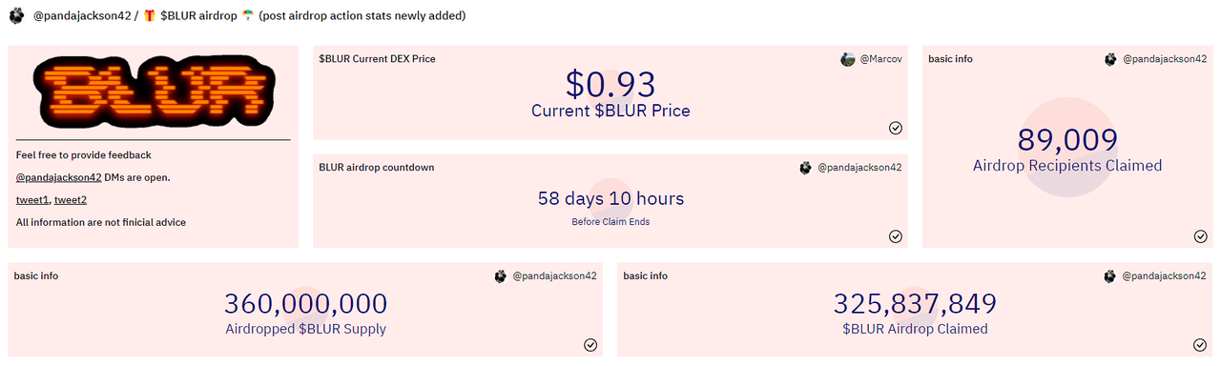Click the @Marcov avatar icon on the price panel

pos(848,59)
